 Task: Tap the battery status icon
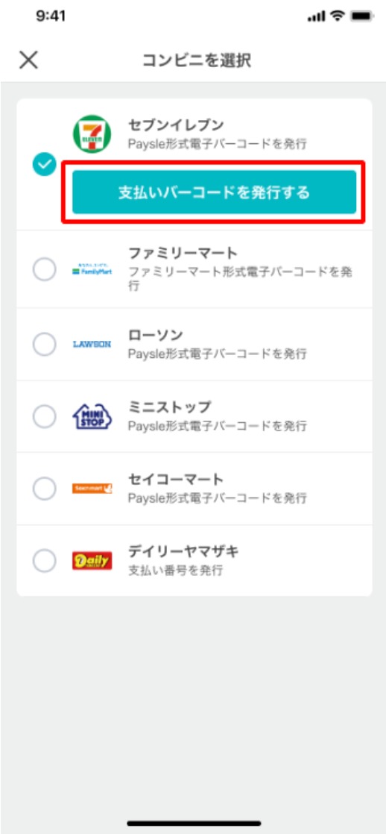tap(362, 16)
